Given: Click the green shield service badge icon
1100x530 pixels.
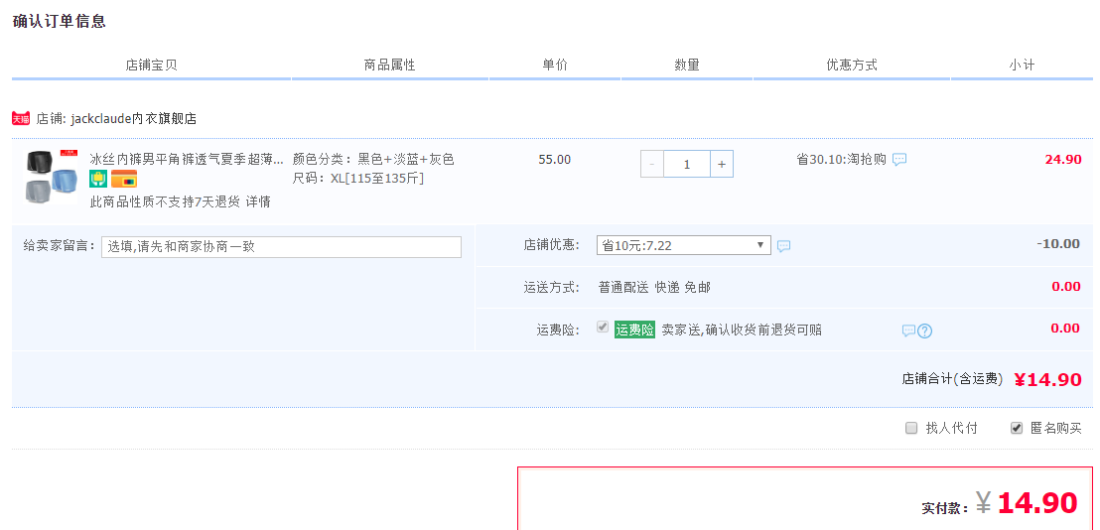Looking at the screenshot, I should pyautogui.click(x=98, y=179).
